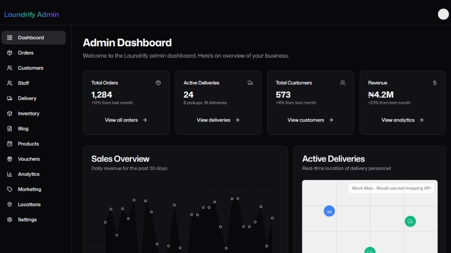Click the Sales Overview heading
This screenshot has height=253, width=451.
point(120,159)
